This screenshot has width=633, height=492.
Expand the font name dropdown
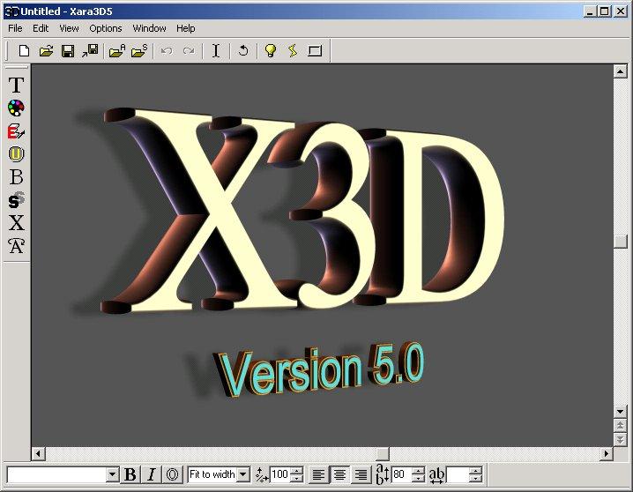tap(112, 474)
